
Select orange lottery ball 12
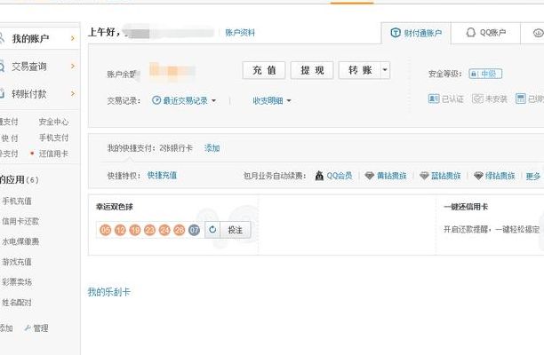120,230
